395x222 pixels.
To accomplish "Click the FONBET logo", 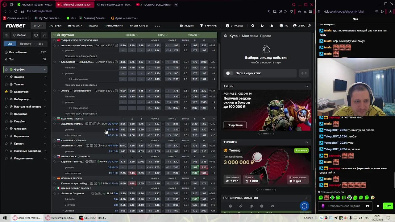I will click(15, 26).
